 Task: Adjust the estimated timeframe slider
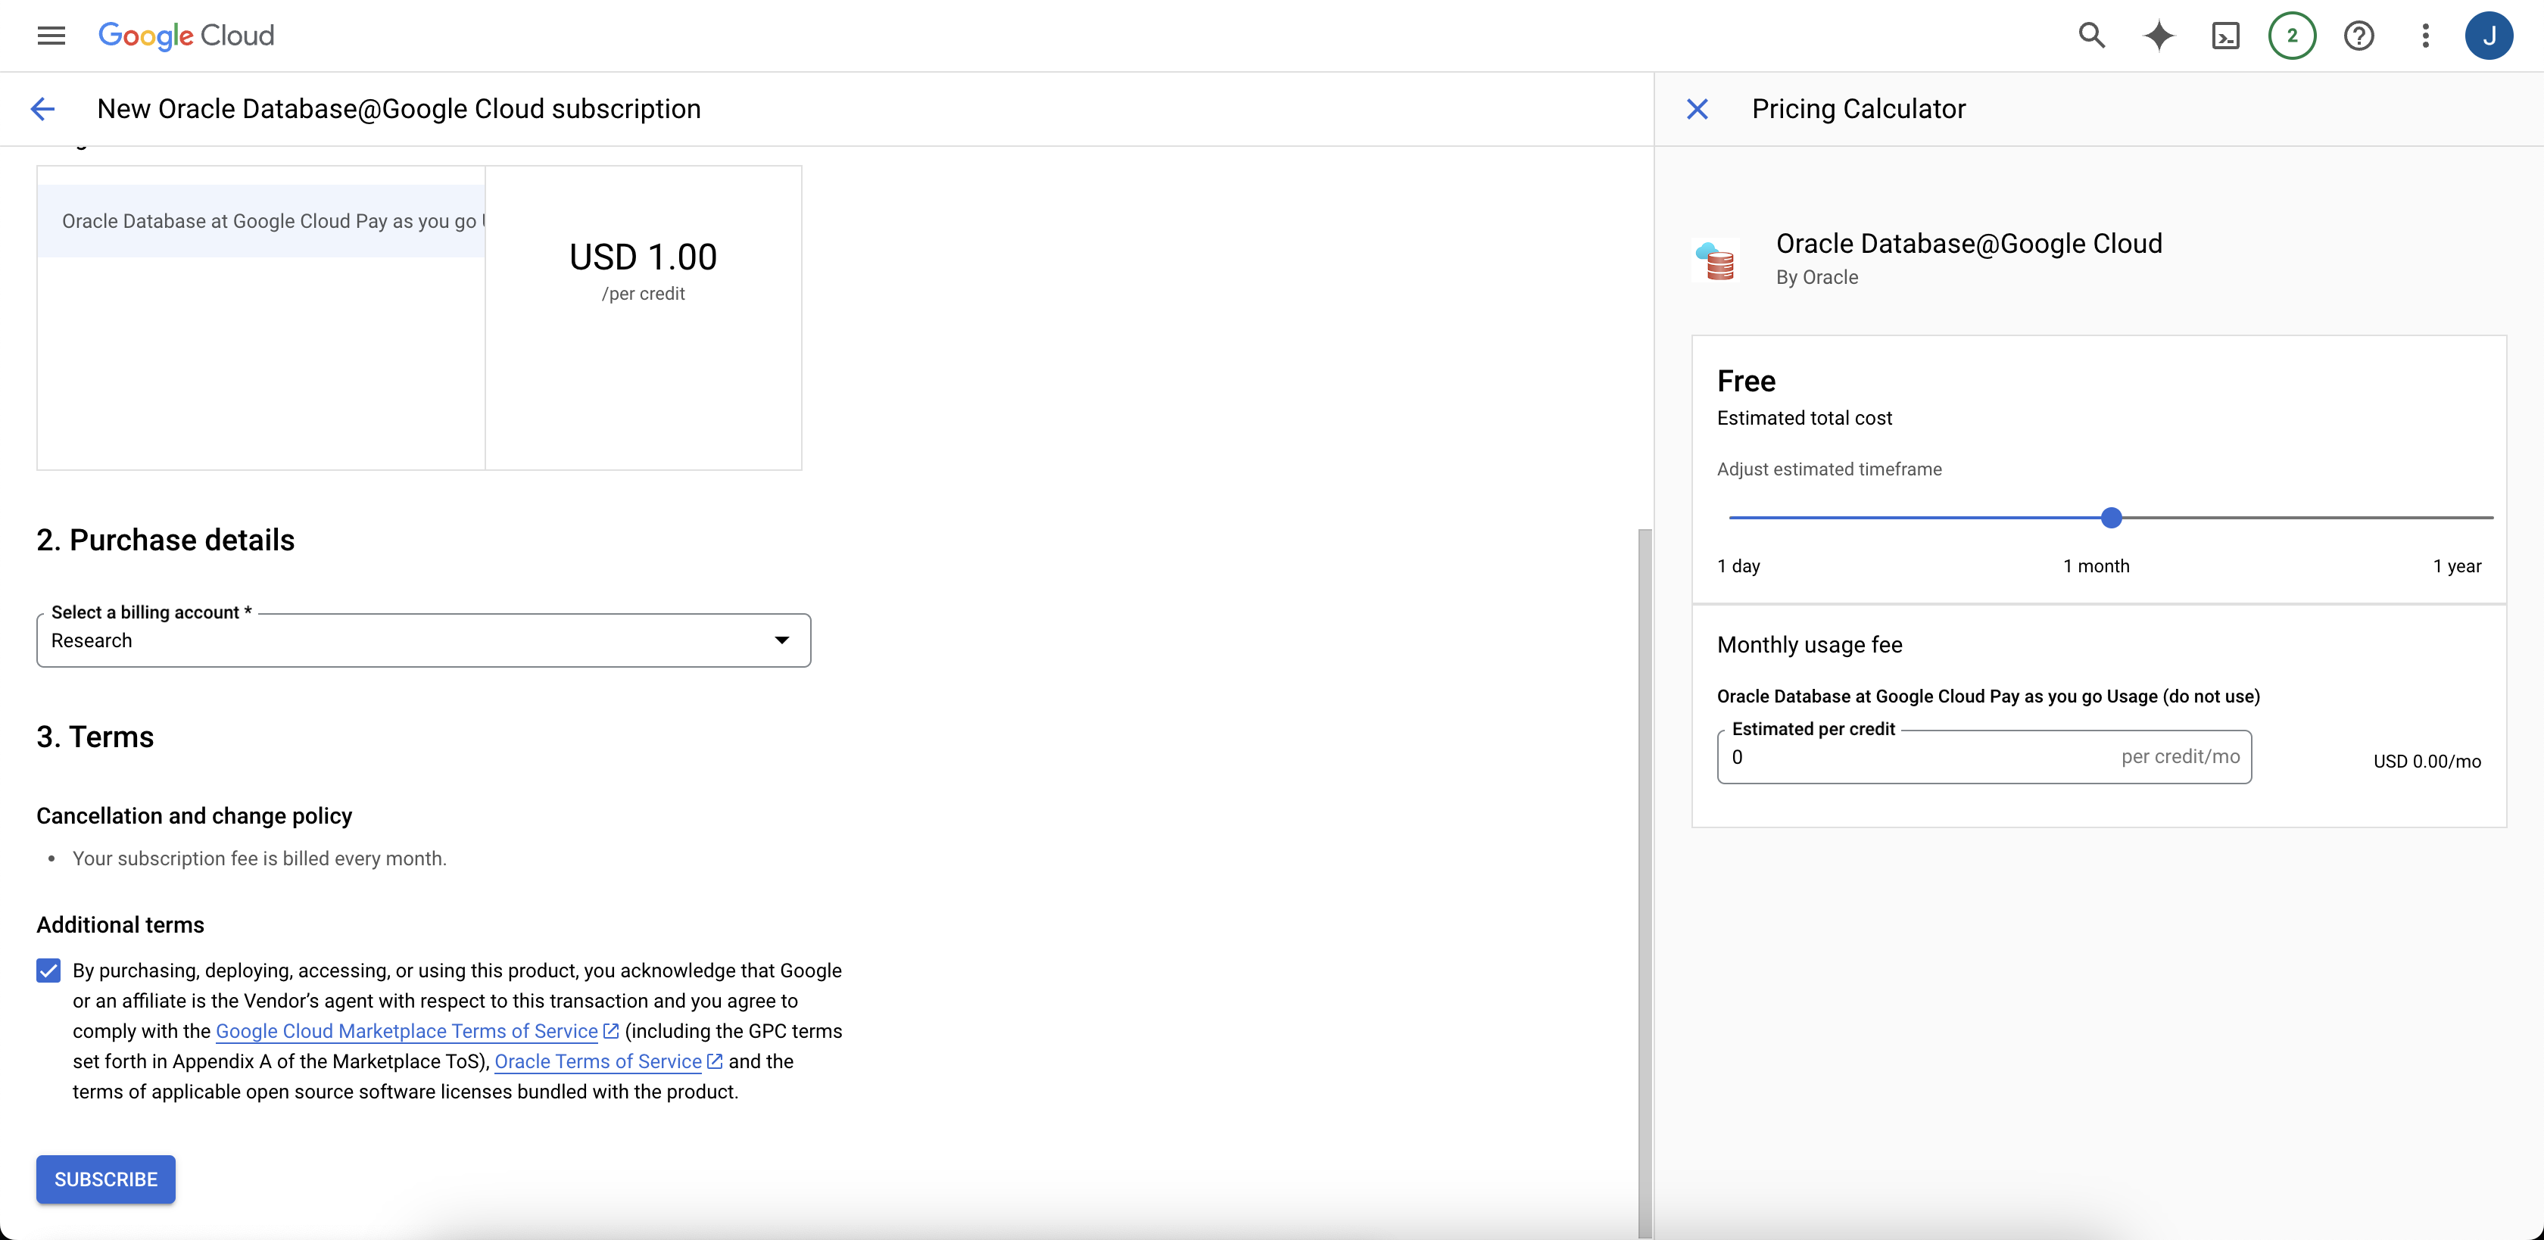click(2112, 516)
